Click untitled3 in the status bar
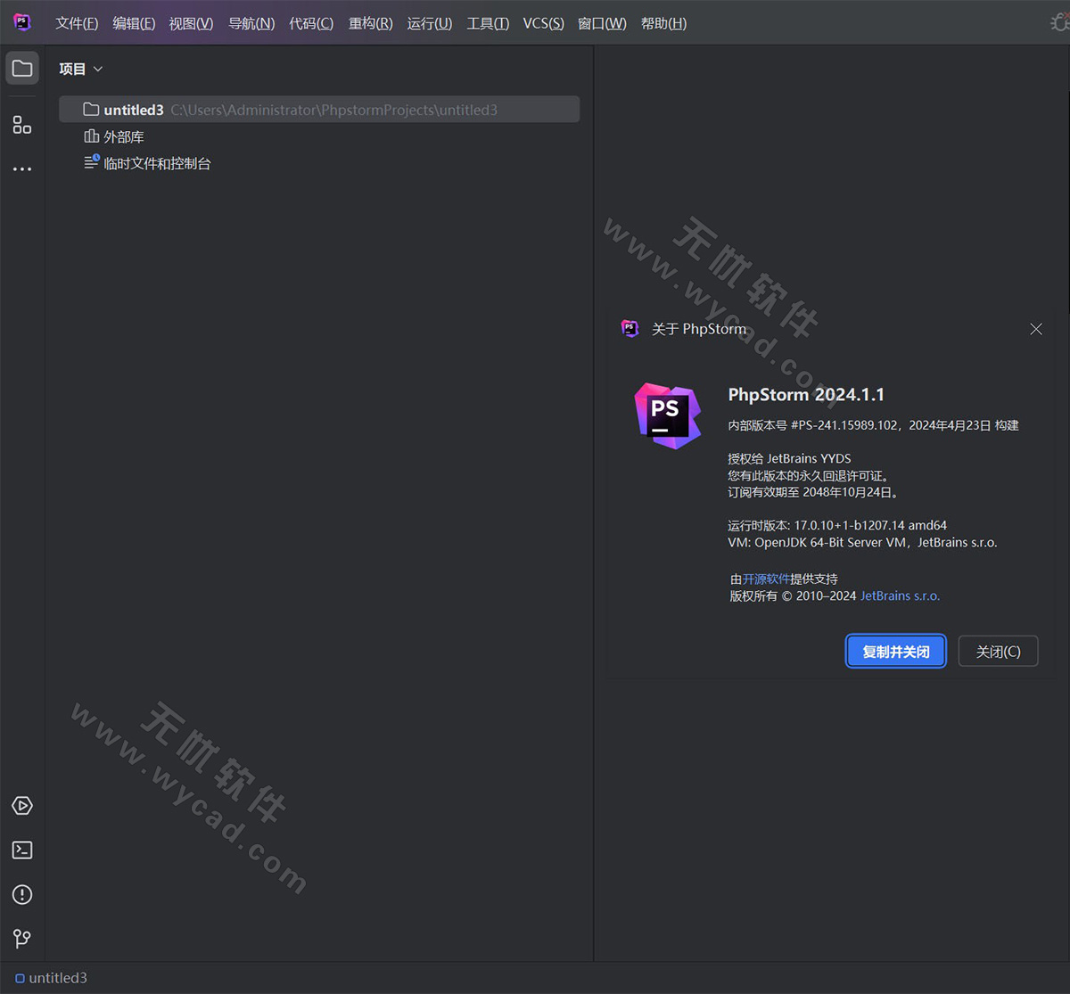Image resolution: width=1070 pixels, height=994 pixels. [58, 978]
